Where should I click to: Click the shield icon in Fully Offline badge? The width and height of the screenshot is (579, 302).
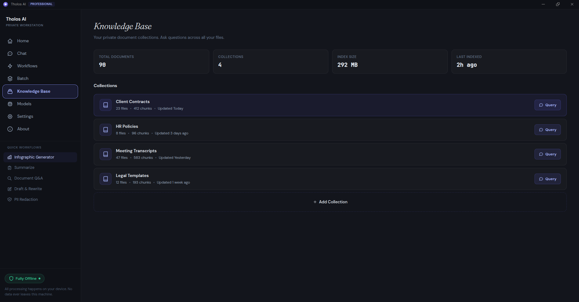(x=11, y=279)
